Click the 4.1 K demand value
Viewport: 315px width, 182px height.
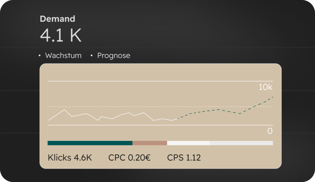pos(61,35)
